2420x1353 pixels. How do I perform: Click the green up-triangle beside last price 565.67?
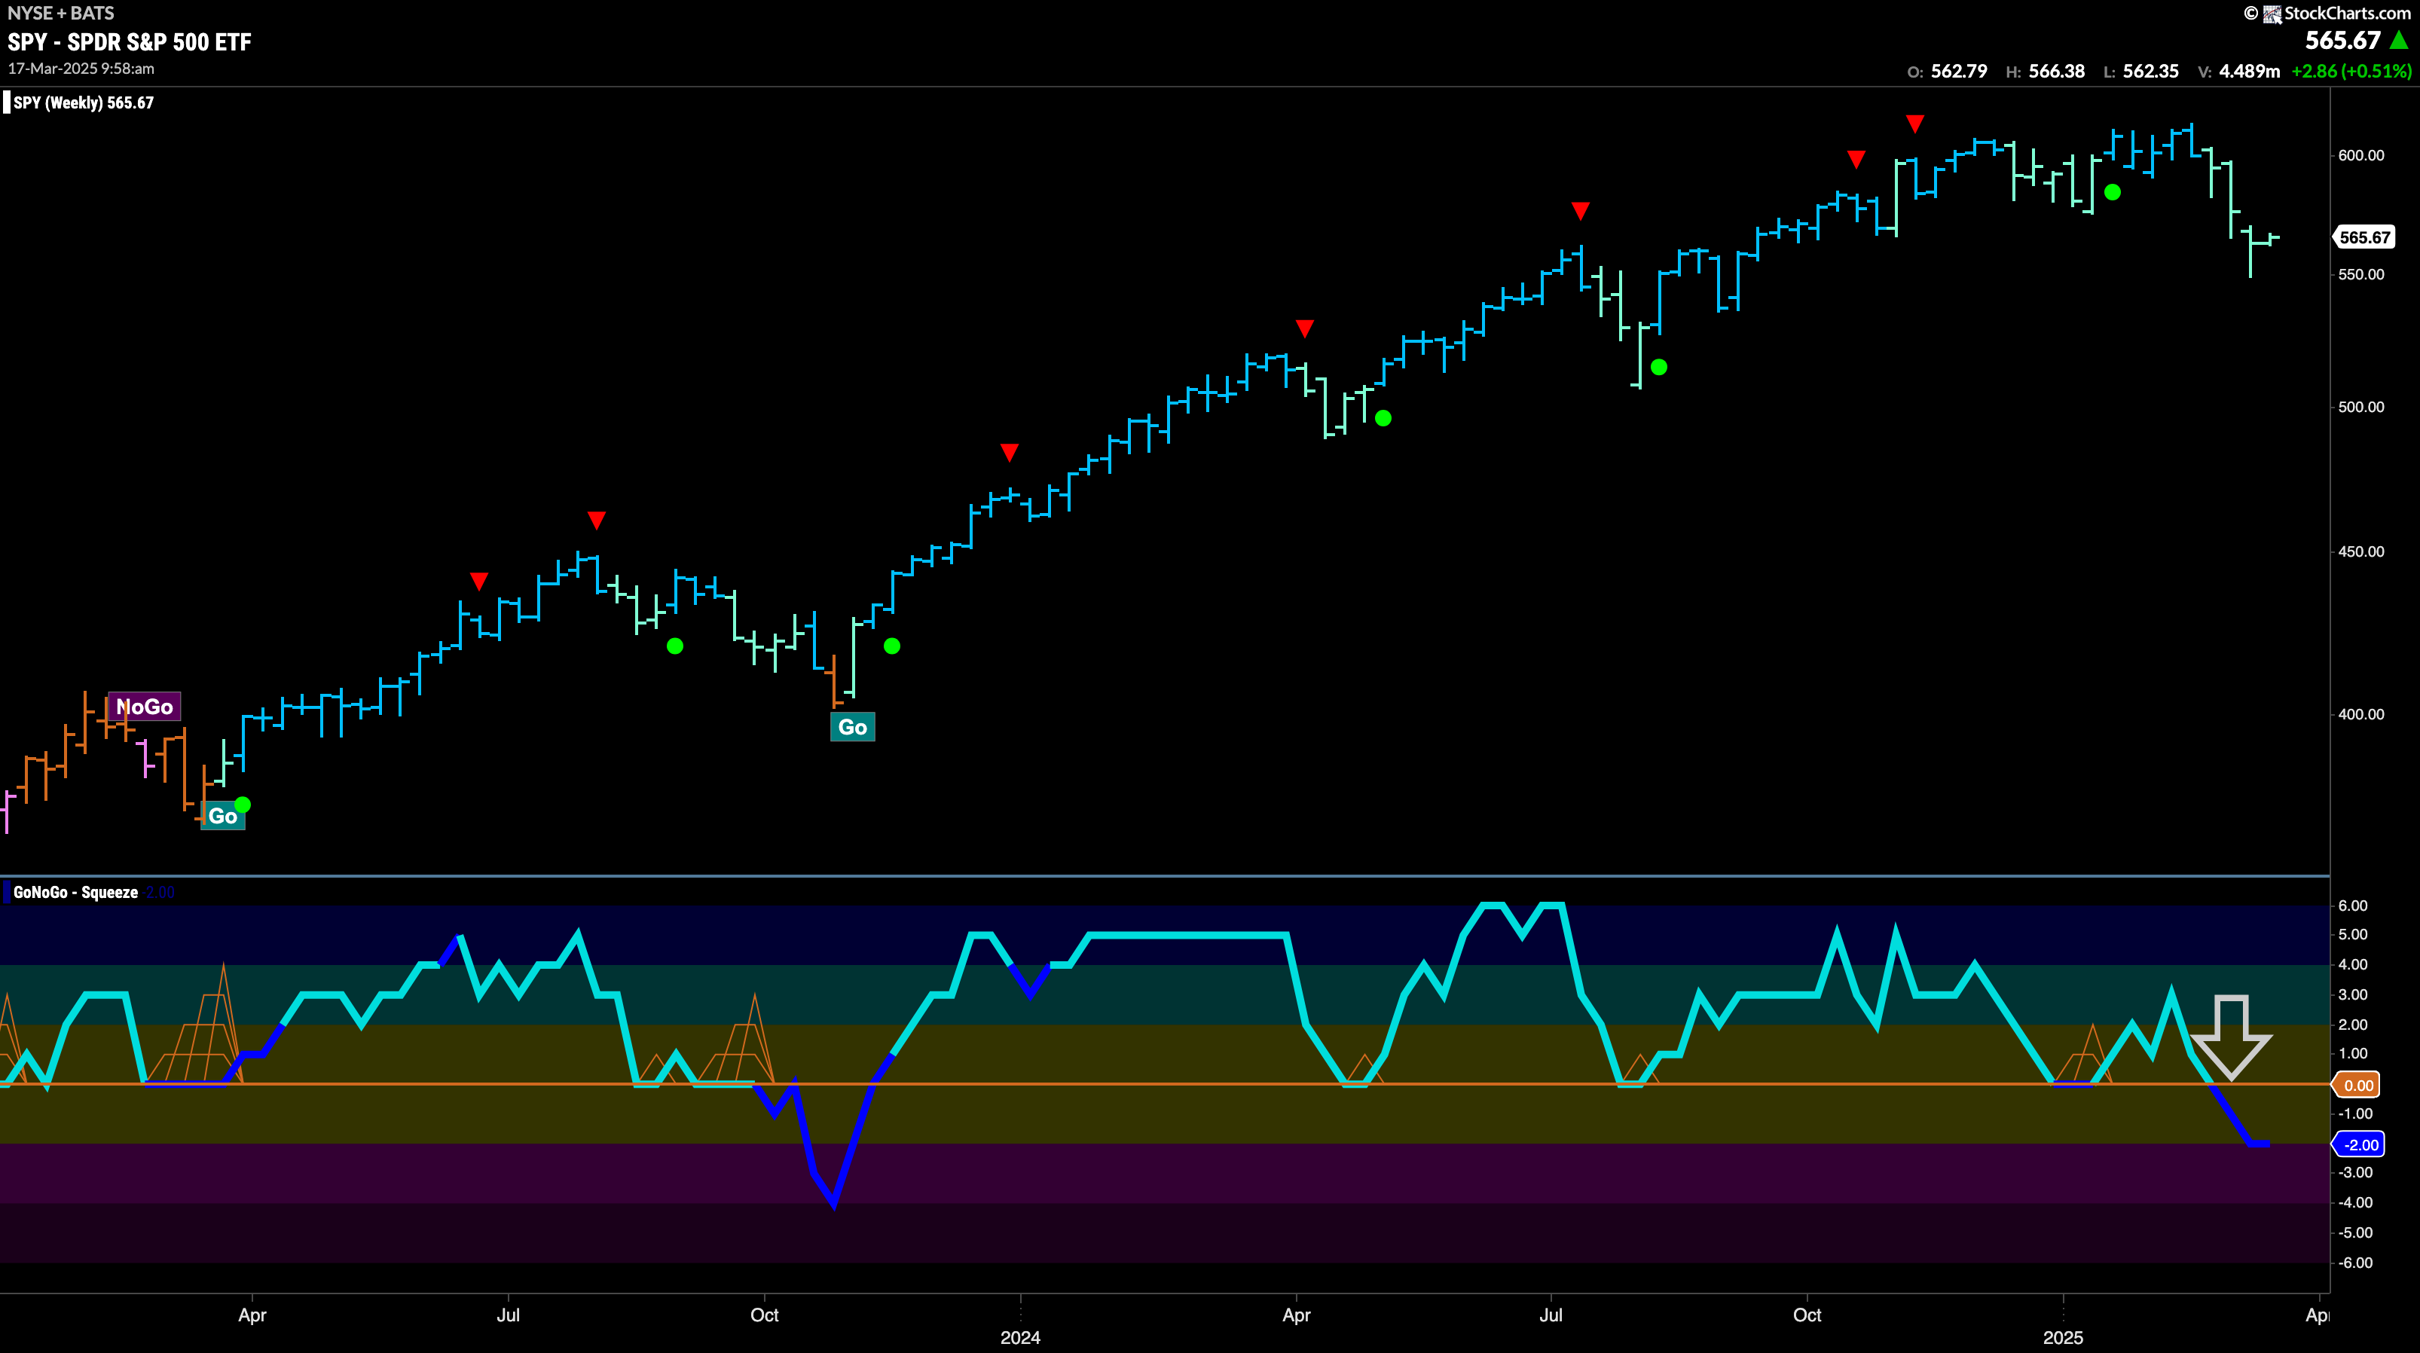2398,41
